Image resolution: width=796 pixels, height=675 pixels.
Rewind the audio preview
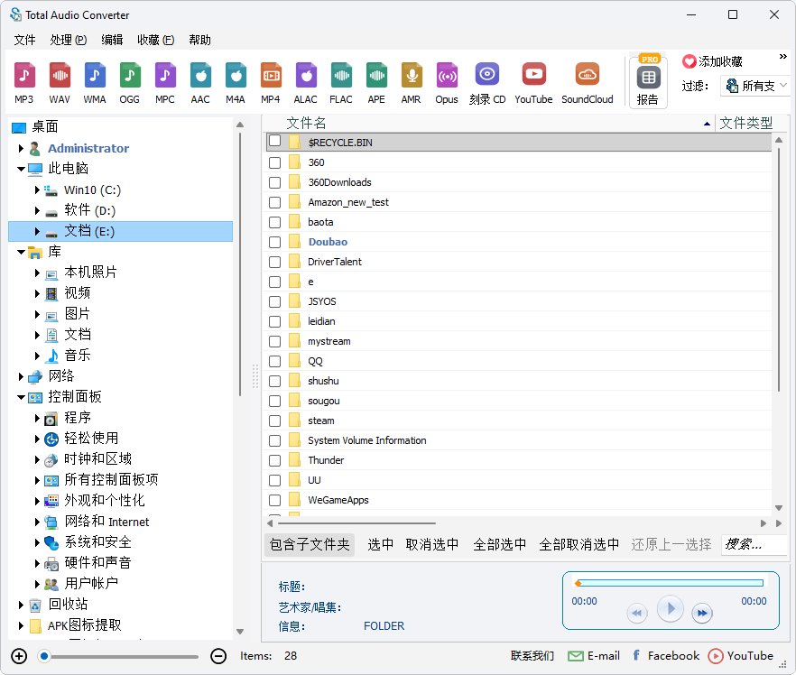[x=636, y=613]
